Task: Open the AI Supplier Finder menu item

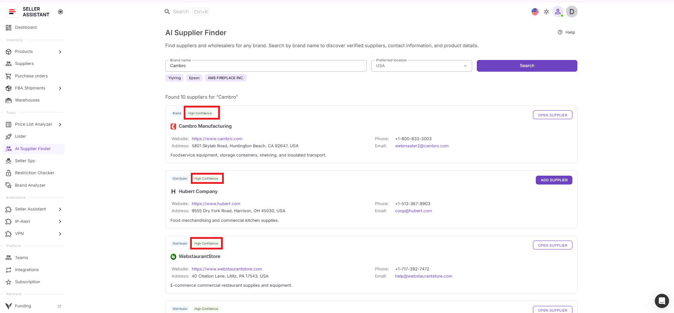Action: click(x=34, y=149)
